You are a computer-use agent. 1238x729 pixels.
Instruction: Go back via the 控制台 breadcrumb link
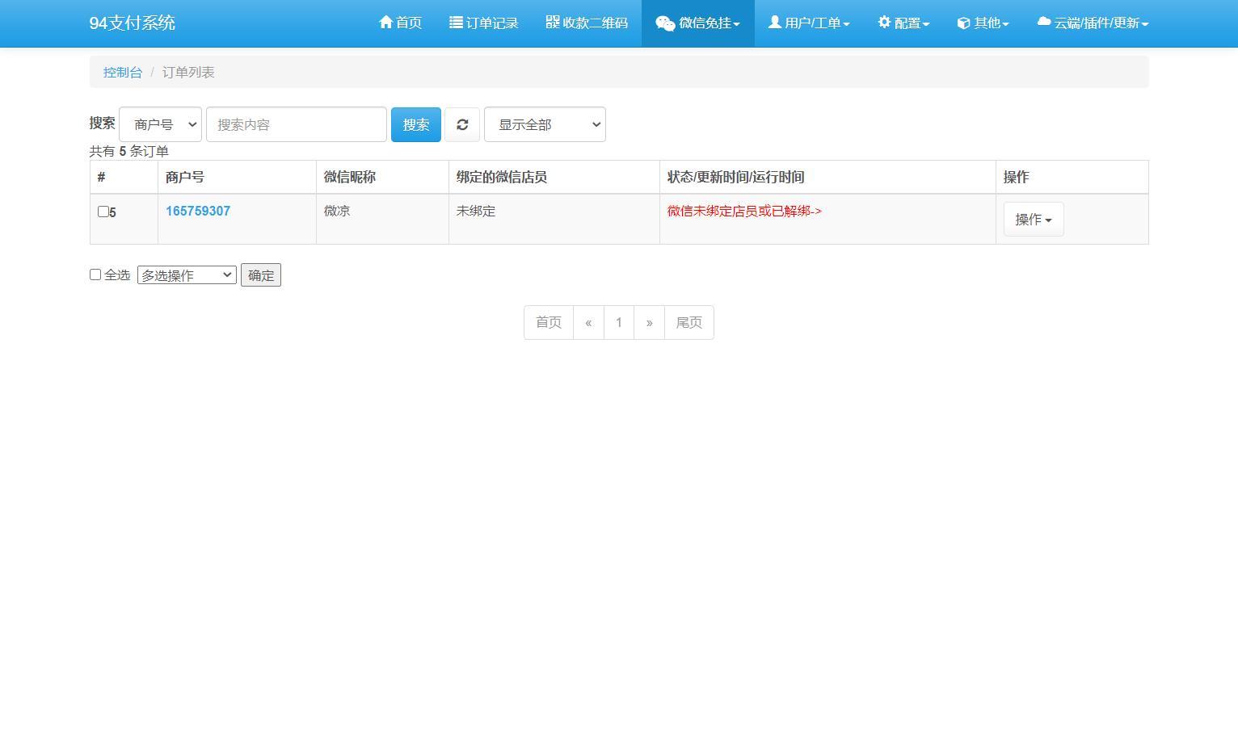122,72
